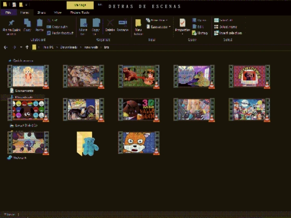Expand the Delete options arrow below Delete

(x=110, y=34)
